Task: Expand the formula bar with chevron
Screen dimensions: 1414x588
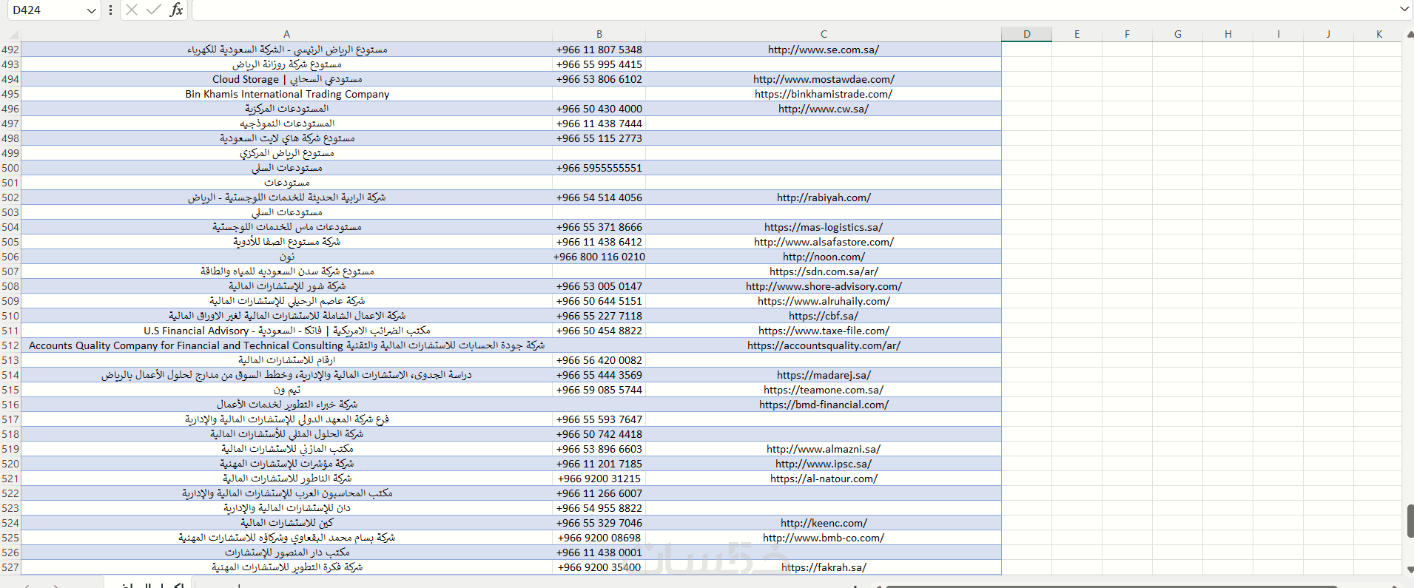Action: point(1404,10)
